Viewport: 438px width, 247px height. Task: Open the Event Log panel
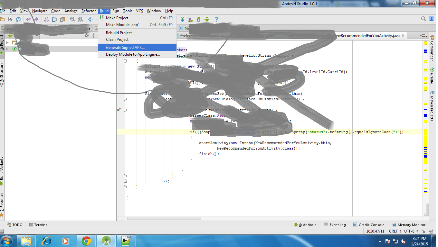tap(335, 225)
